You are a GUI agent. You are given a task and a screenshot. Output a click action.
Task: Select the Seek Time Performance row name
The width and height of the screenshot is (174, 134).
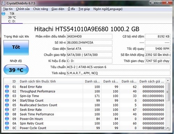coord(37,114)
